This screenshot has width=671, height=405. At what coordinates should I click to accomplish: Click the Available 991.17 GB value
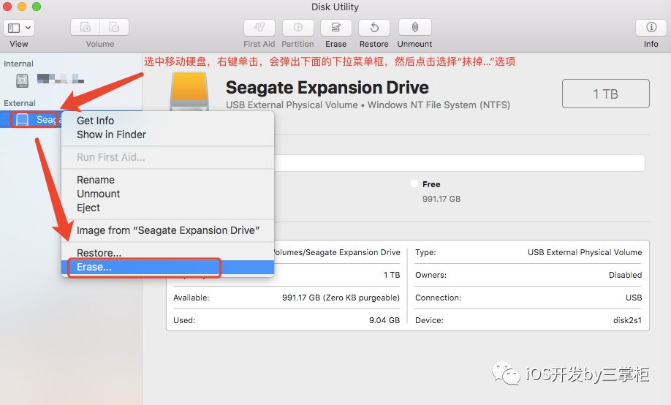pos(341,298)
